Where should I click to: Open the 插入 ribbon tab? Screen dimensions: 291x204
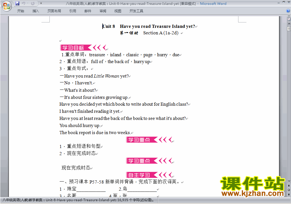[x=36, y=11]
